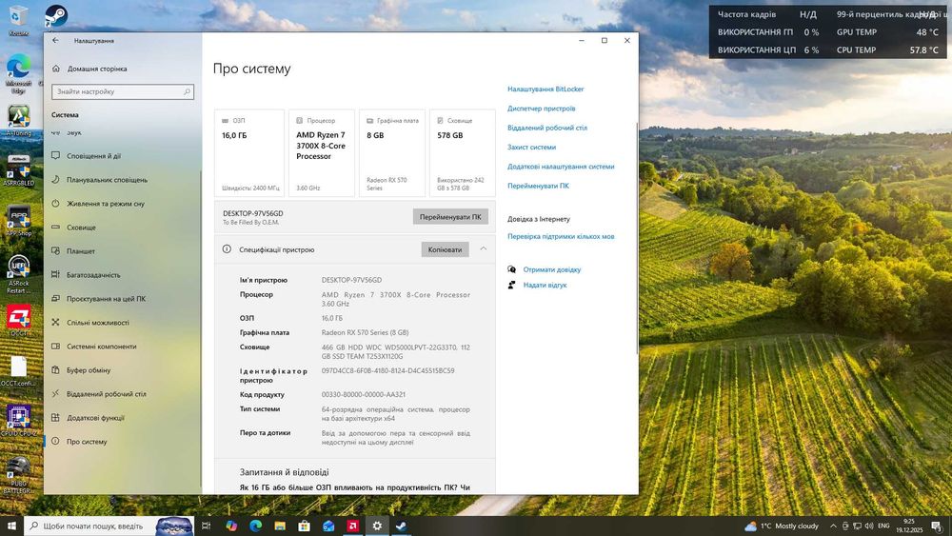Click Перейменувати ПК link on right

[538, 186]
